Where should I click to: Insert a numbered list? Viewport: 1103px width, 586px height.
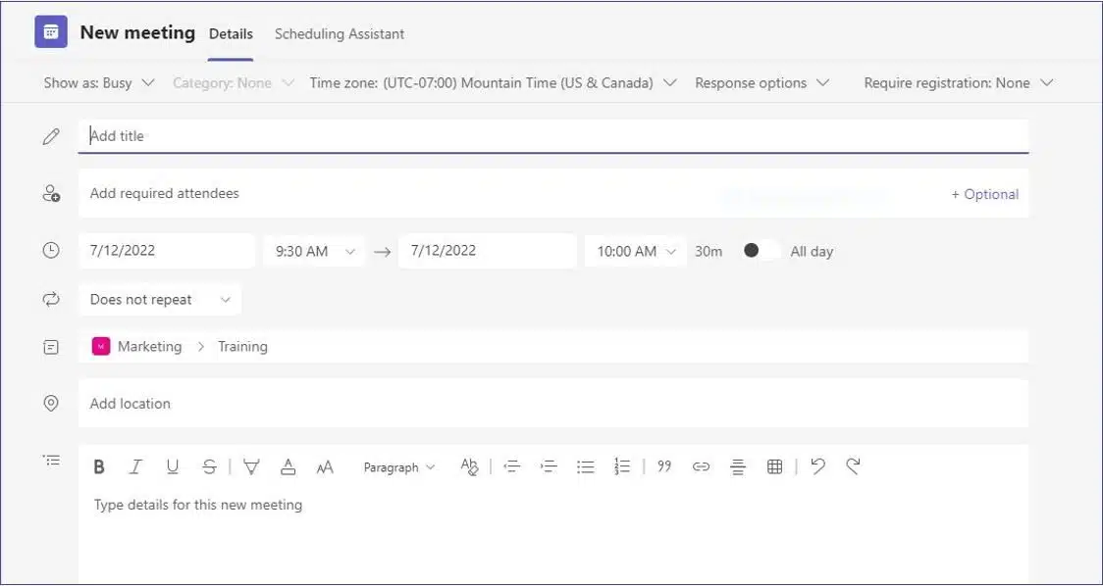(x=622, y=466)
